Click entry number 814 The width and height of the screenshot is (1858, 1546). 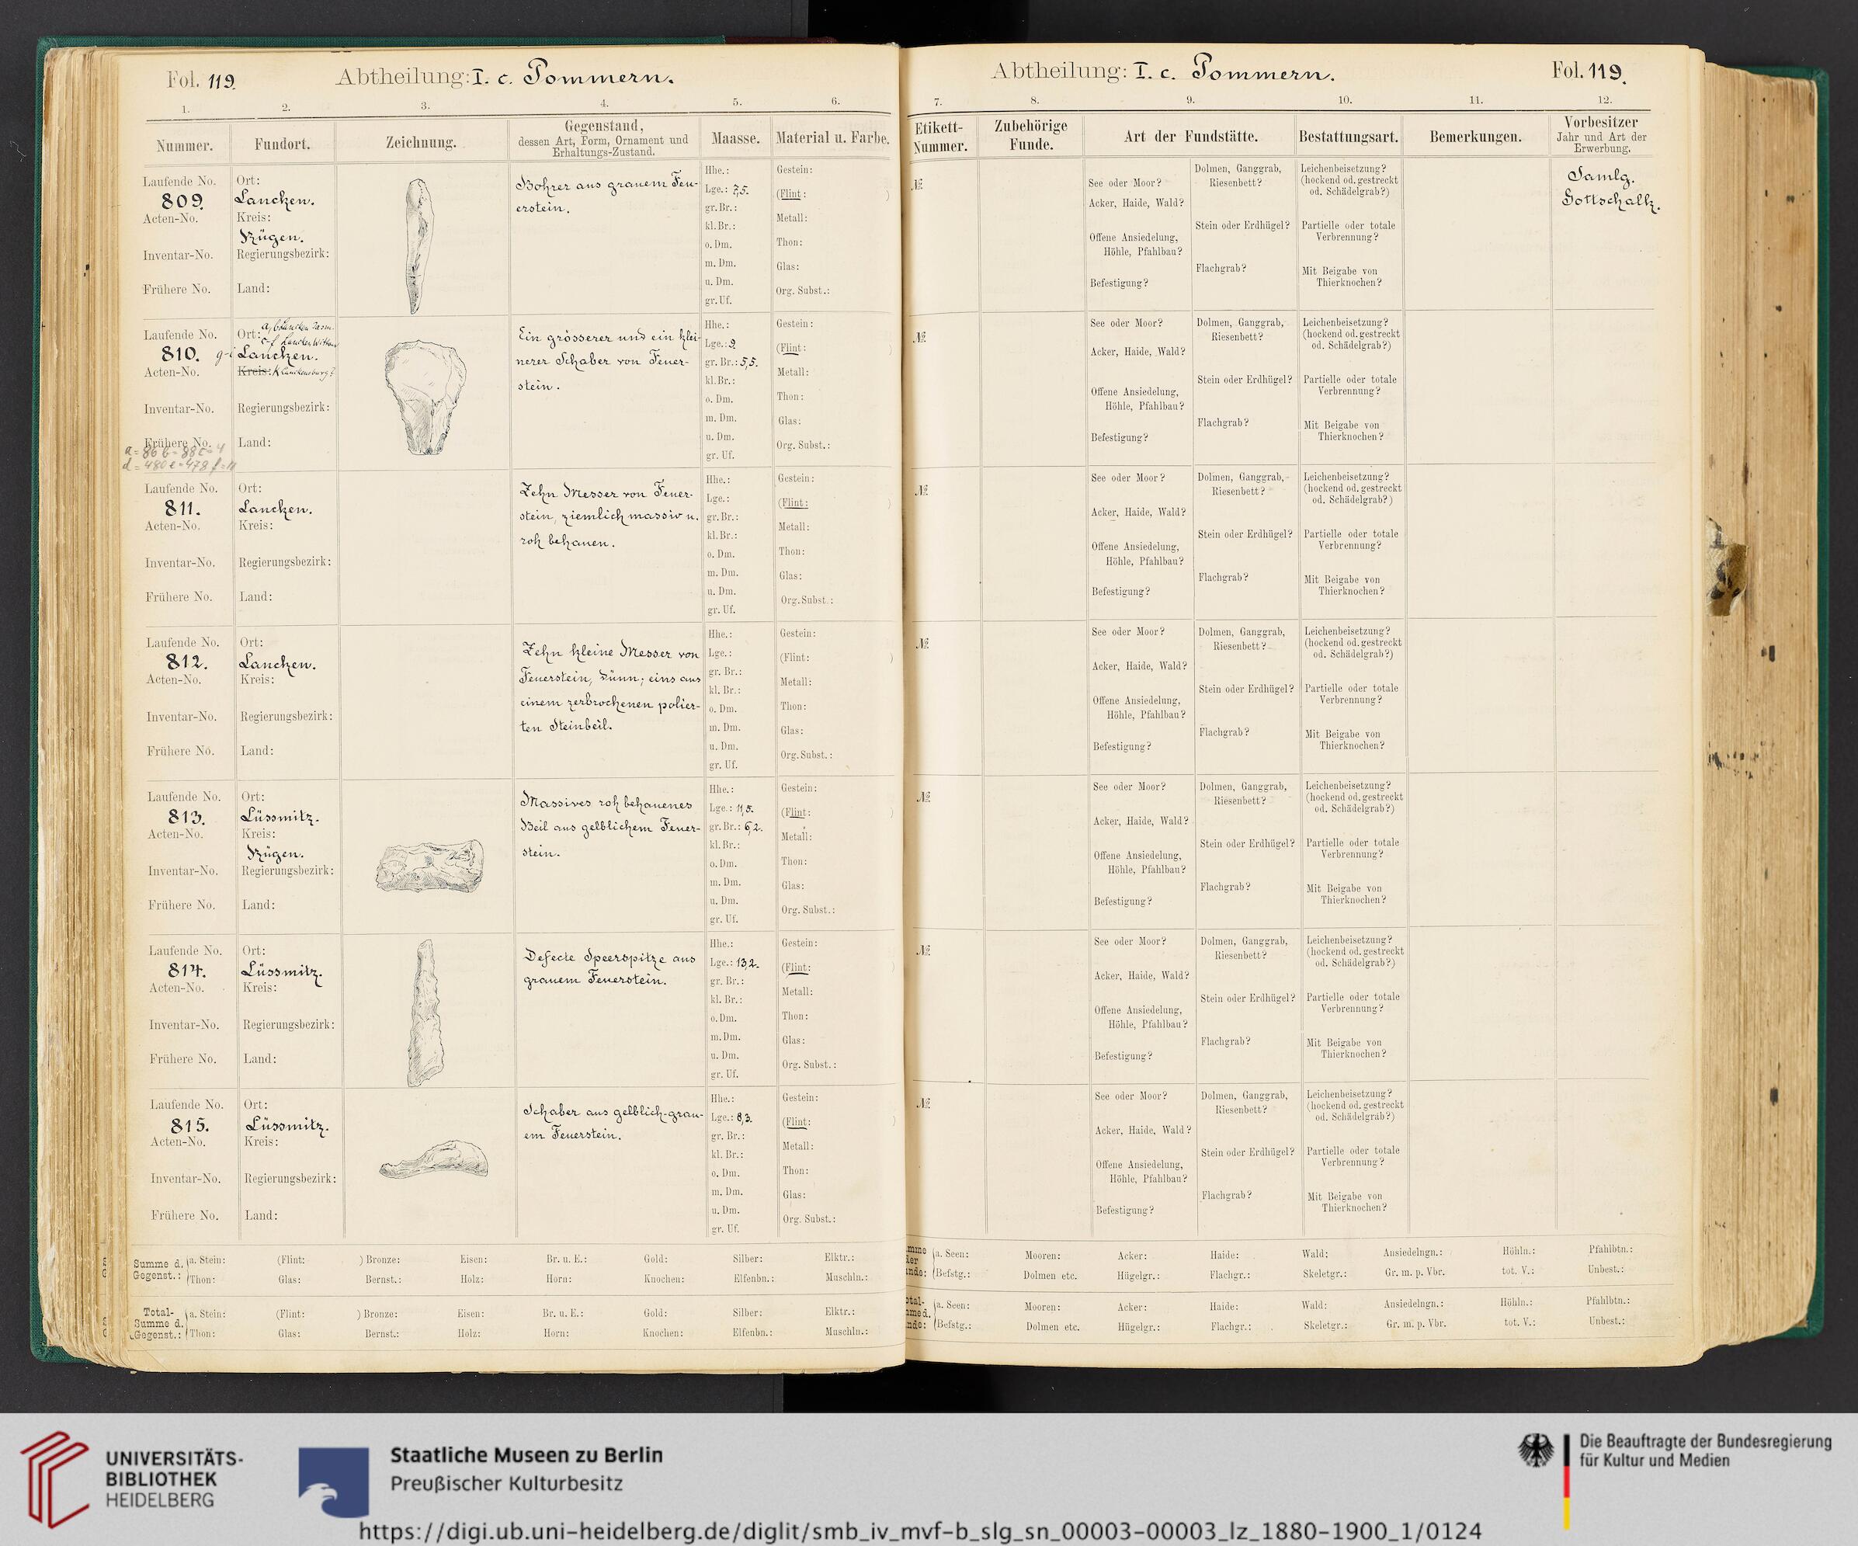click(x=188, y=971)
